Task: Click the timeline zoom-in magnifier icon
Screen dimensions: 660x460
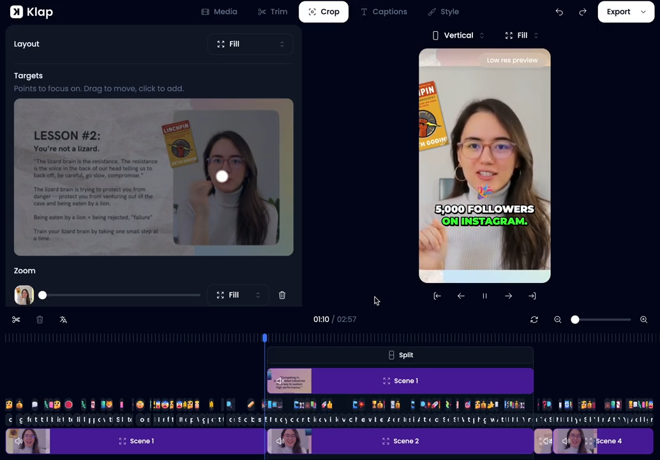Action: click(643, 319)
